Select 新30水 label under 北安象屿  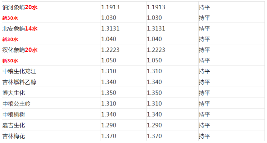[10, 39]
